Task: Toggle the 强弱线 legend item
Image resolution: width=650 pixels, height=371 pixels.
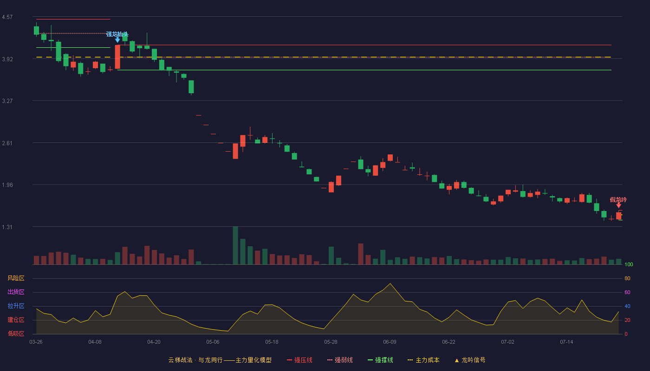Action: 340,360
